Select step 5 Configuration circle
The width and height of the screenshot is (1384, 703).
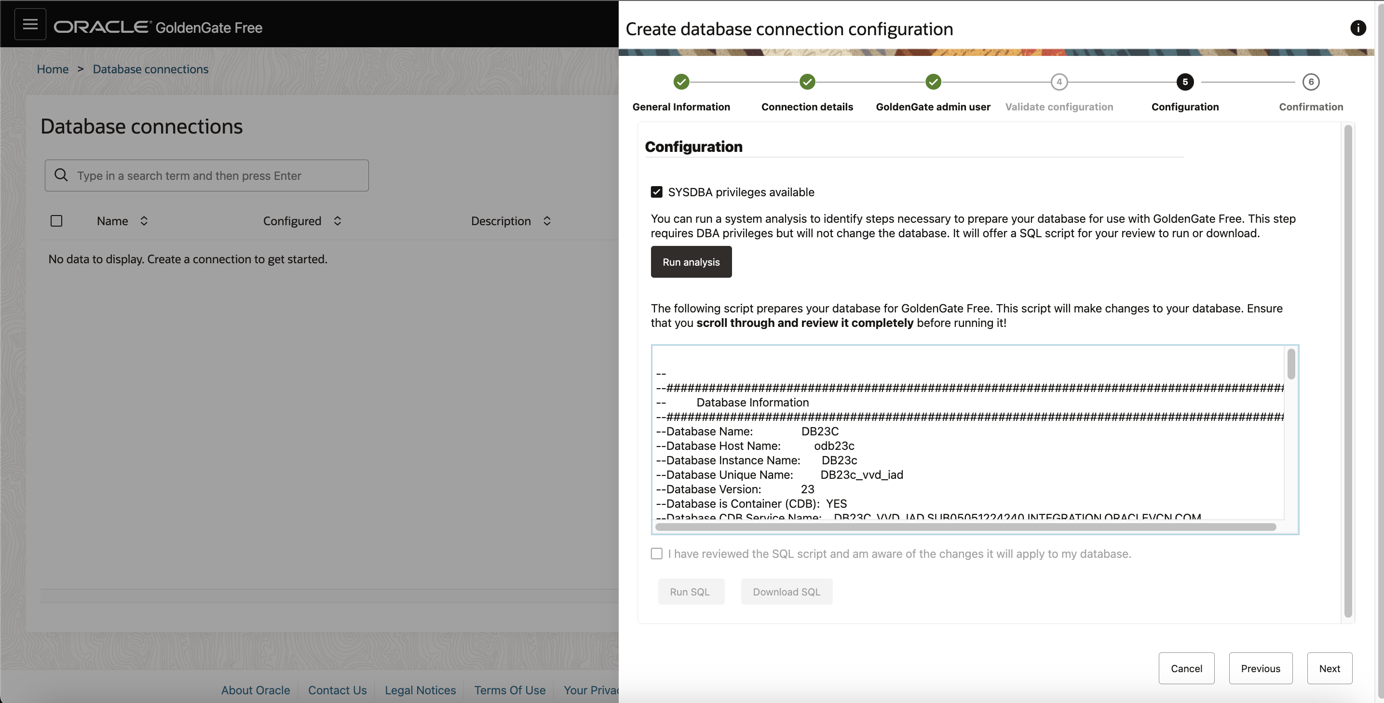click(1185, 81)
